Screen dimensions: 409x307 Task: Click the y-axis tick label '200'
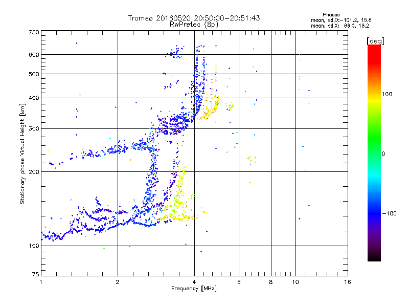click(x=34, y=172)
